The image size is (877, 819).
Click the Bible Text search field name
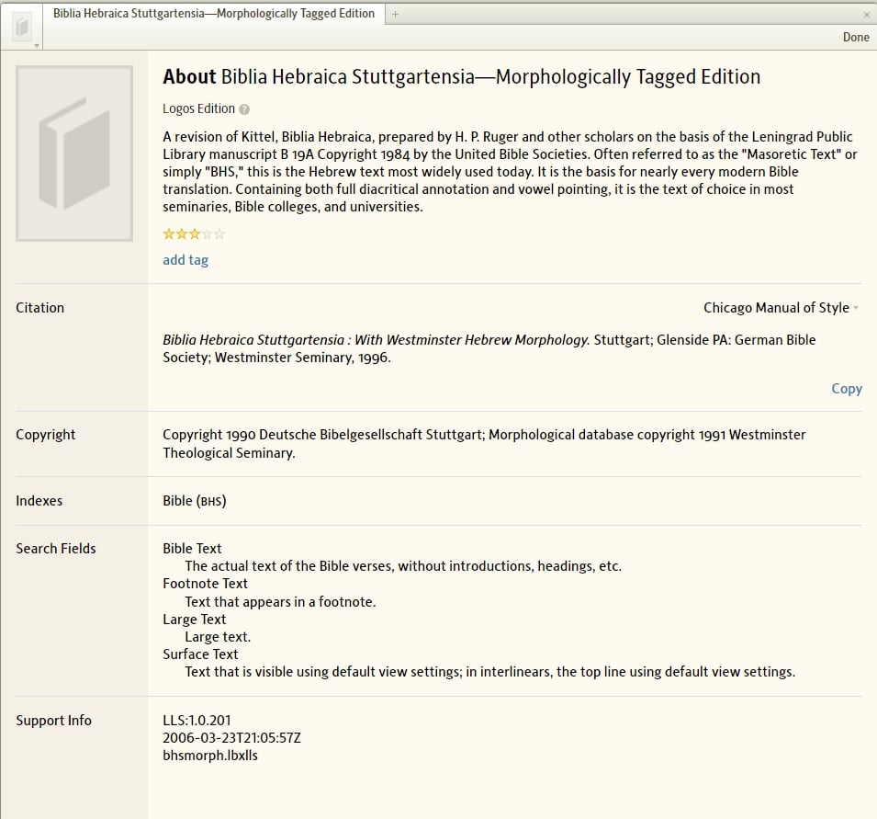point(192,549)
